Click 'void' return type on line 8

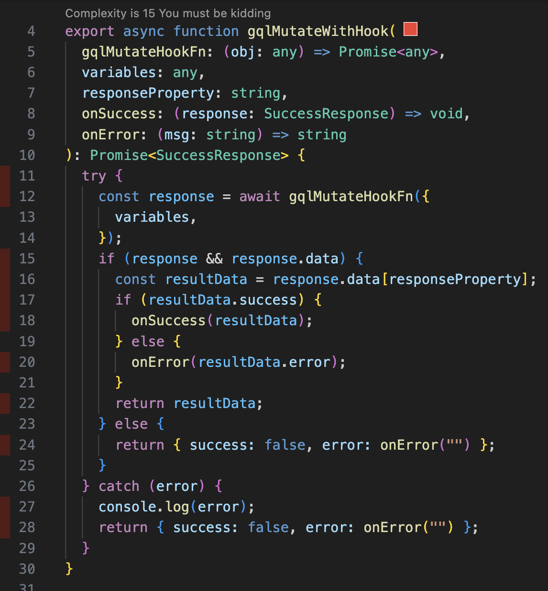[446, 114]
